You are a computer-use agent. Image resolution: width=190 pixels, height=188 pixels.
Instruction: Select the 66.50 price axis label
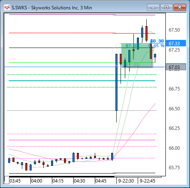point(174,109)
